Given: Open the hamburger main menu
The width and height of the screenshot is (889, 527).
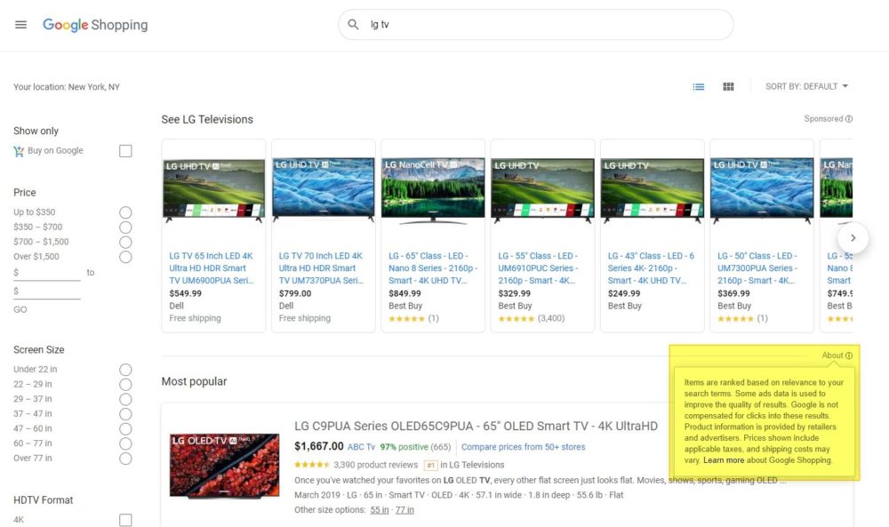Looking at the screenshot, I should pos(21,24).
